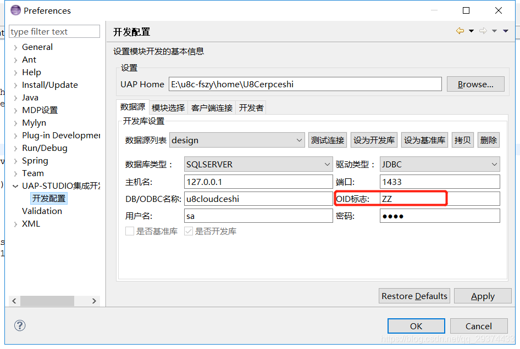Maximize the Preferences window
This screenshot has height=349, width=520.
click(466, 10)
